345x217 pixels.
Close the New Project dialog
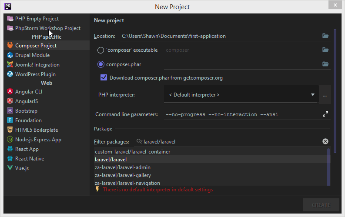[335, 5]
